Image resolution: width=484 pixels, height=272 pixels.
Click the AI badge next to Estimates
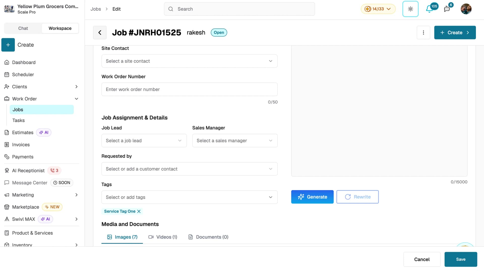(x=44, y=133)
